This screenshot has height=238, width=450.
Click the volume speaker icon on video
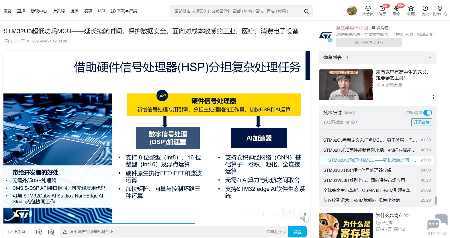(x=303, y=219)
